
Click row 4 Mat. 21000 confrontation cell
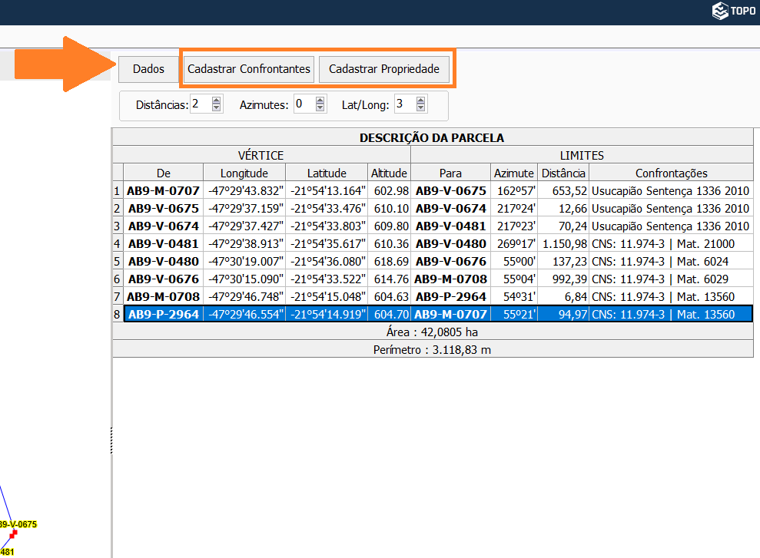[x=671, y=244]
